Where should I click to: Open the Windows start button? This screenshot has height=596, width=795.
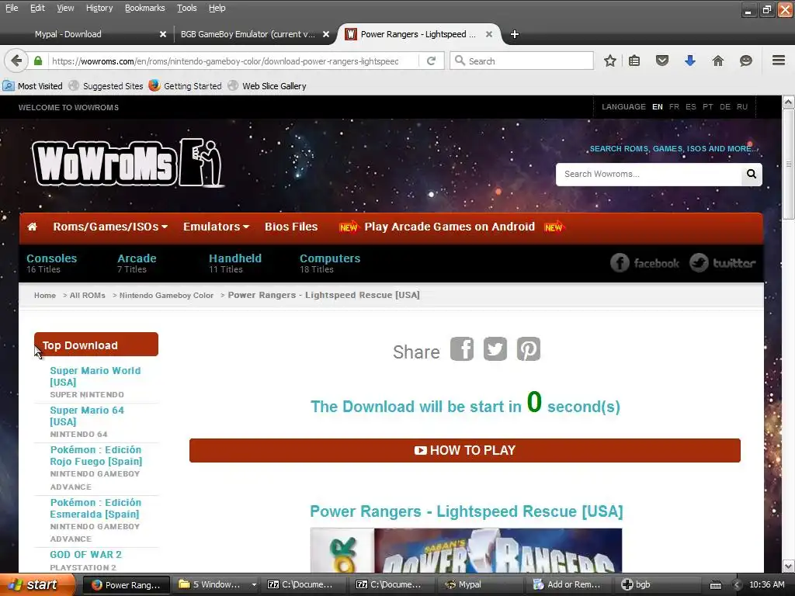(x=36, y=584)
